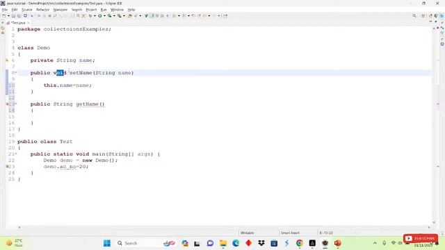This screenshot has height=250, width=445.
Task: Close the Test.java editor tab
Action: 29,23
